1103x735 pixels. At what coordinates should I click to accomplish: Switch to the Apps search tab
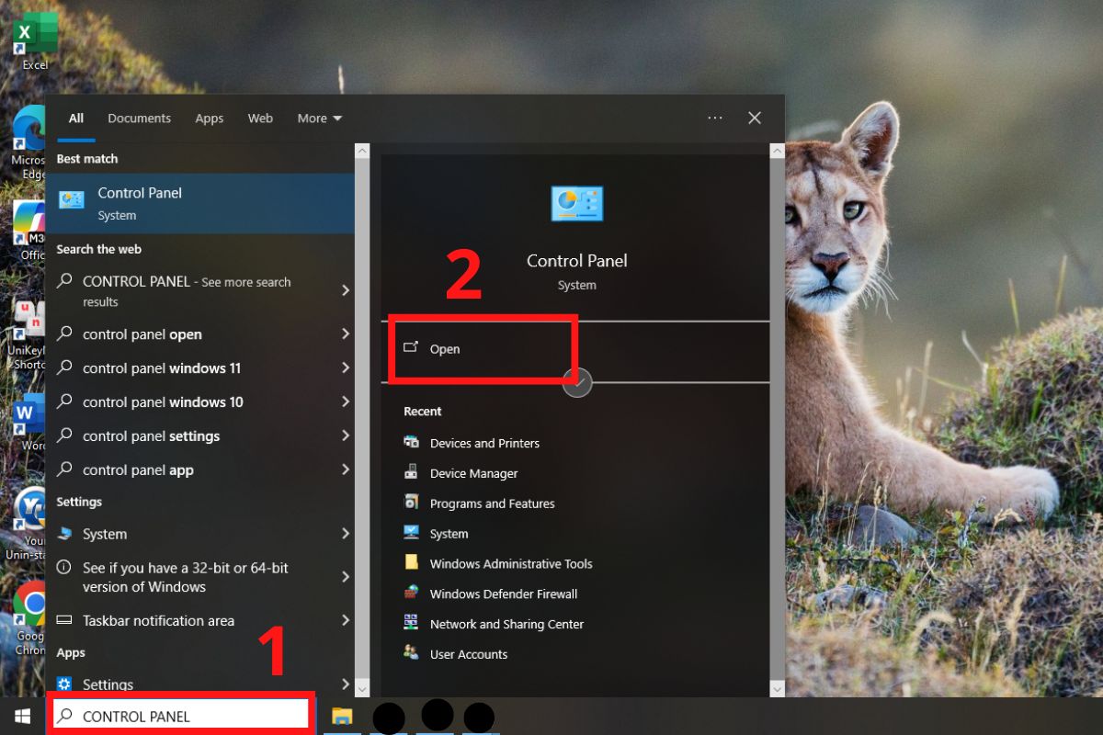209,118
